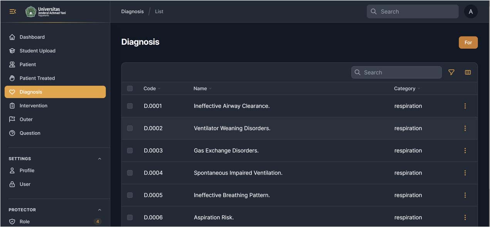
Task: Click the orange For button
Action: 468,42
